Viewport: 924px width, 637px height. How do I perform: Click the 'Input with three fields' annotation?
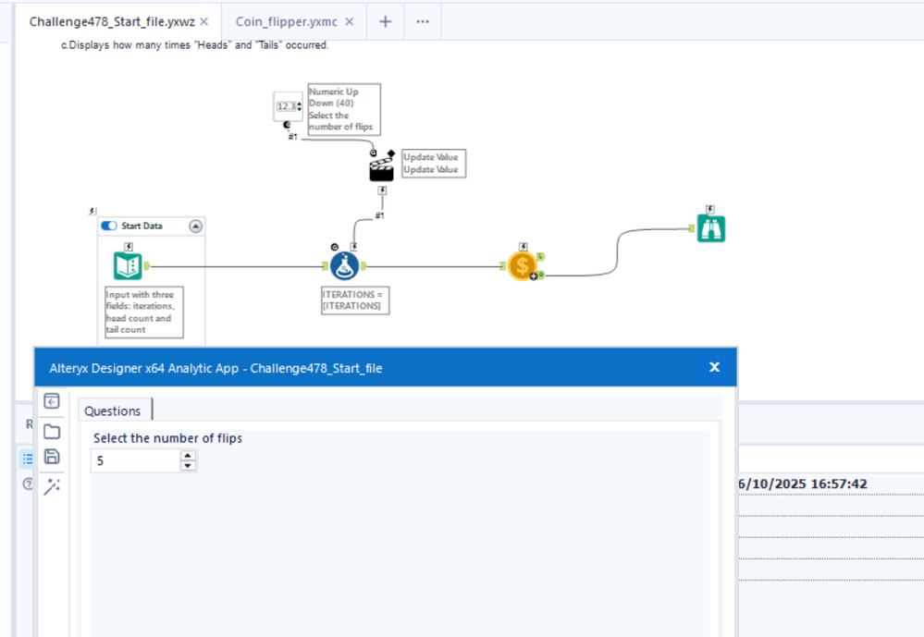[x=143, y=312]
